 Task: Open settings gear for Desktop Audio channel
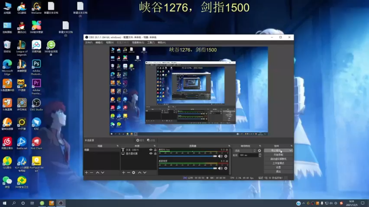tap(226, 168)
